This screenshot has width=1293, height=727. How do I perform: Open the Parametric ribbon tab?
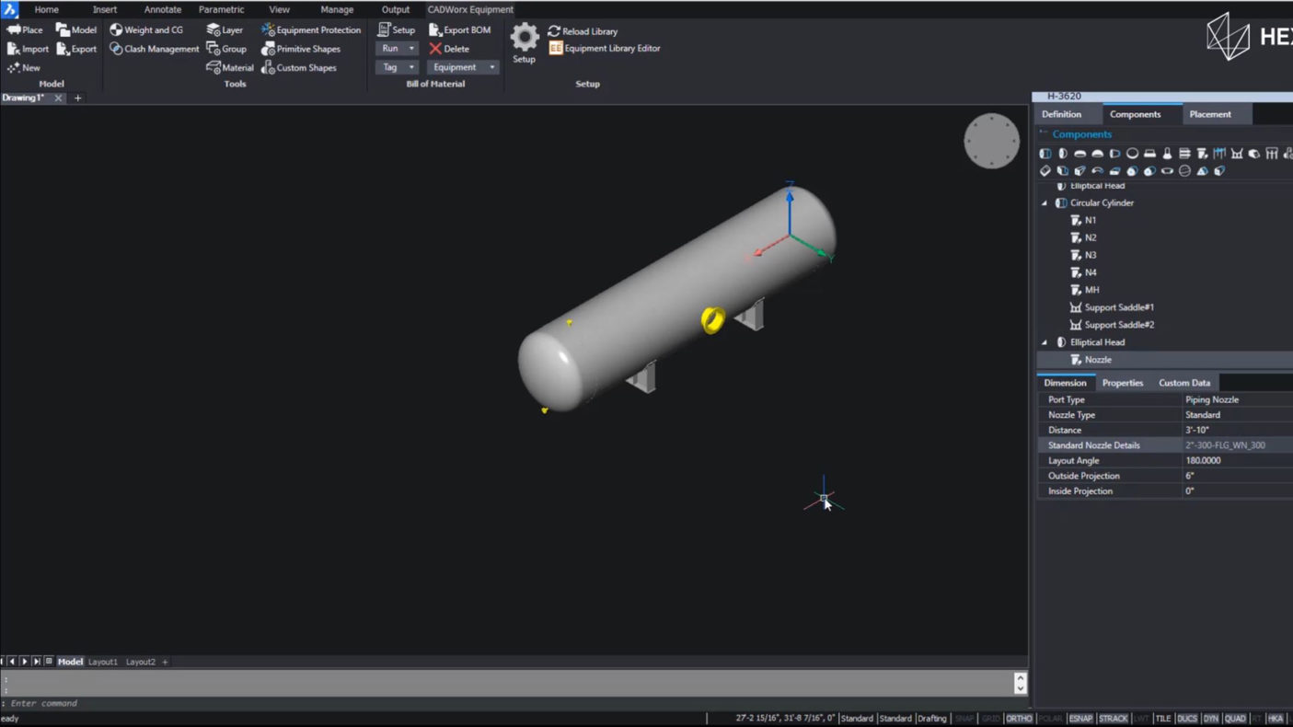[x=221, y=9]
